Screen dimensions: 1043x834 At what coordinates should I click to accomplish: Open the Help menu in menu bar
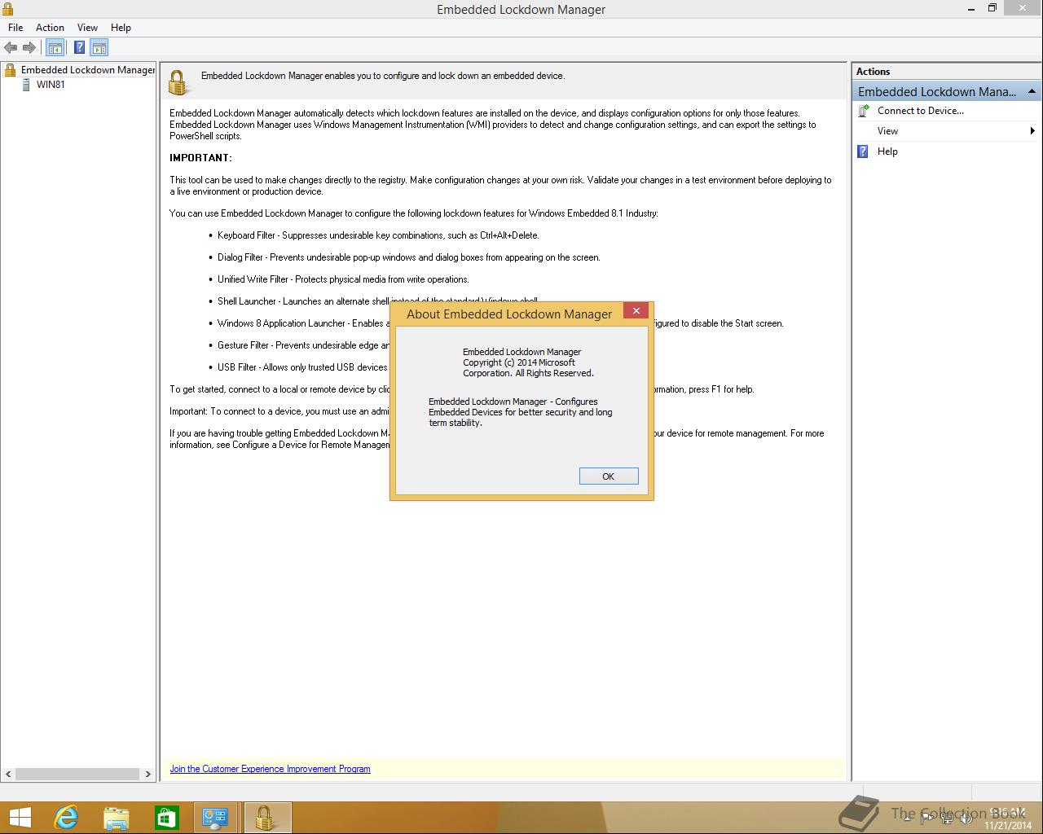click(121, 28)
